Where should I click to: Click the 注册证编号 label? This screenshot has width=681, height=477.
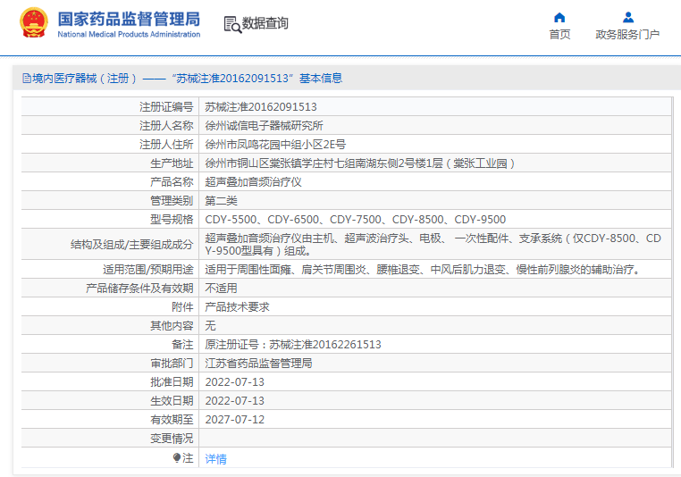click(166, 107)
